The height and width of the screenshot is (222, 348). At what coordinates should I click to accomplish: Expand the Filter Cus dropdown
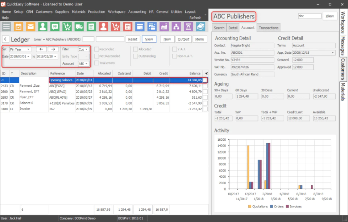tap(86, 49)
